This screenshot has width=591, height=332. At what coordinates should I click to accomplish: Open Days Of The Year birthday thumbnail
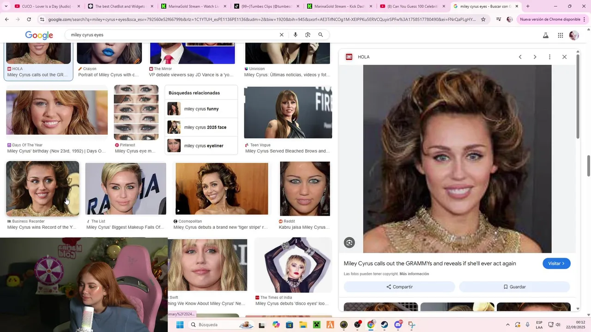(57, 113)
